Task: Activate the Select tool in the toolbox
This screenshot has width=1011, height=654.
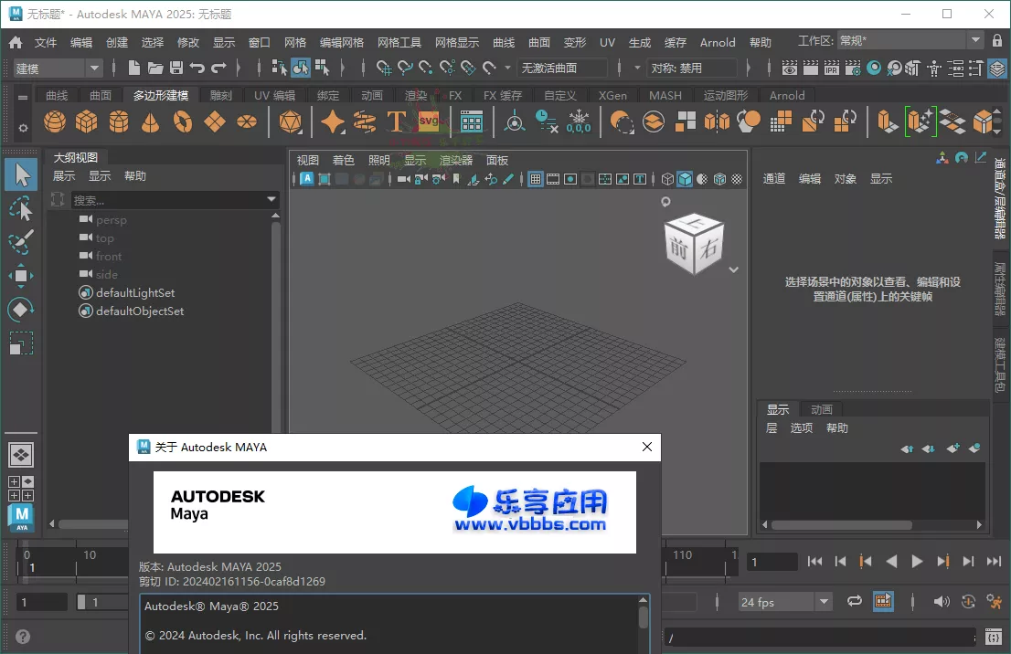Action: [20, 174]
